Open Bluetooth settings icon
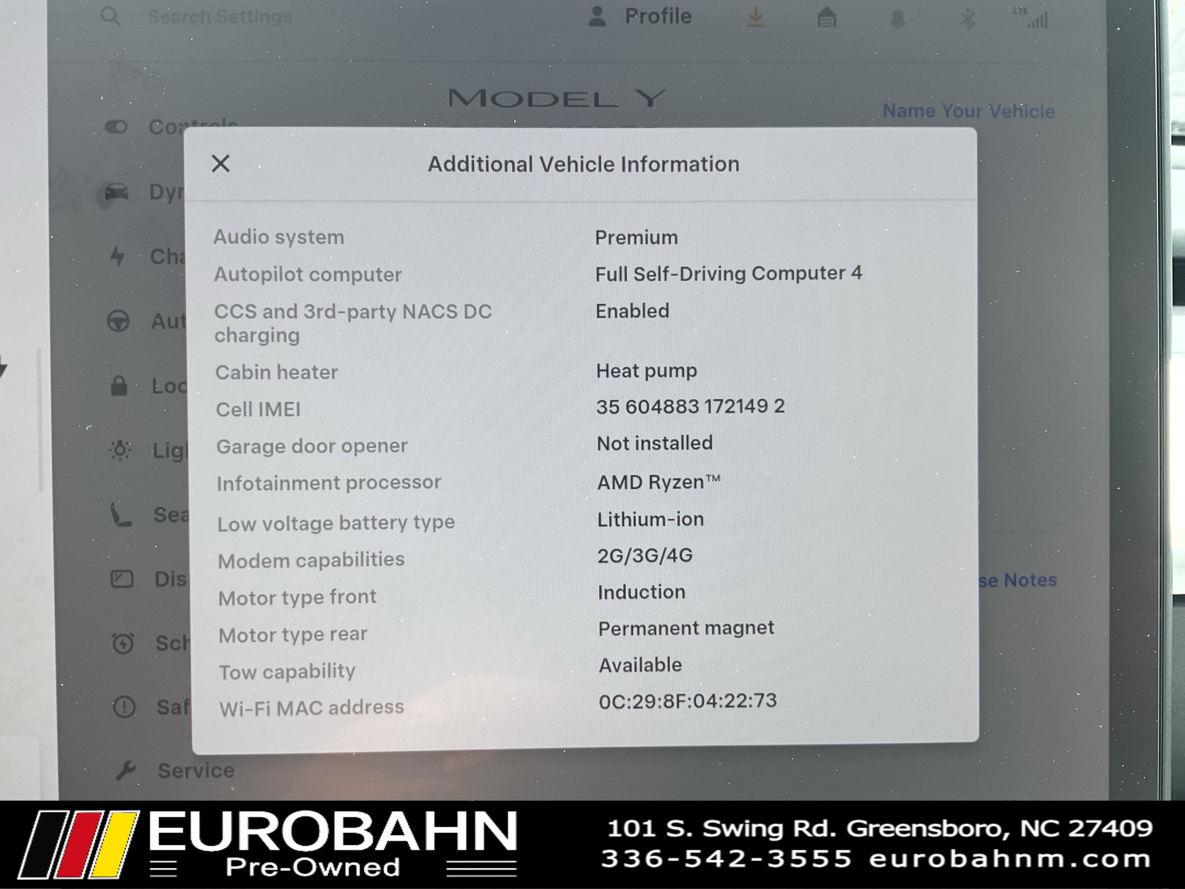 [x=968, y=19]
